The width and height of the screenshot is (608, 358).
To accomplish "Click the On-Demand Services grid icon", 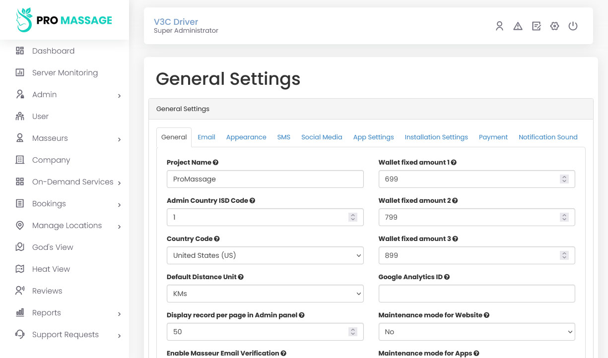I will pos(20,181).
